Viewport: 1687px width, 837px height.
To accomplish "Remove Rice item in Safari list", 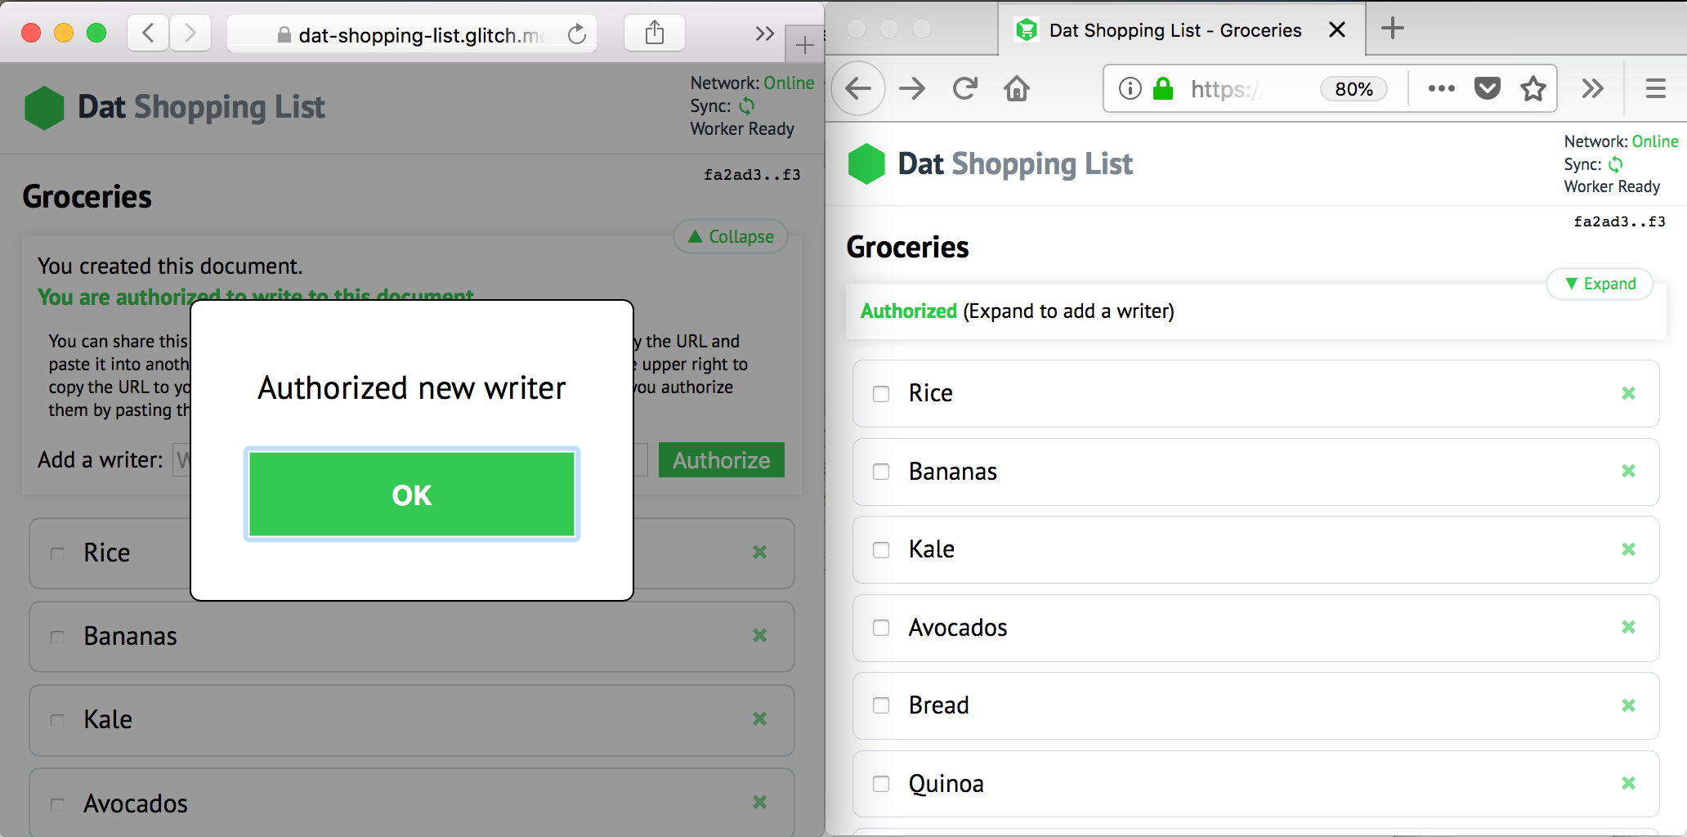I will [759, 552].
